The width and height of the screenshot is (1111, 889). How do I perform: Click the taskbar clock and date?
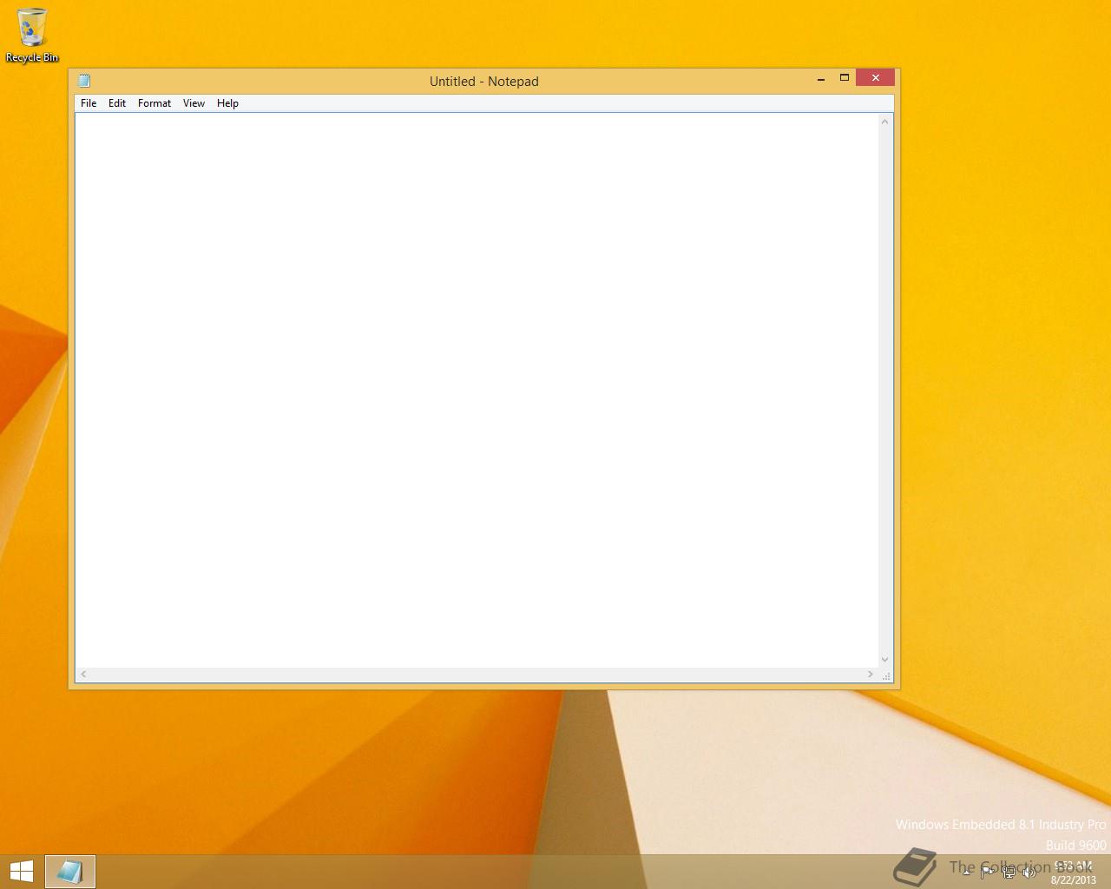tap(1074, 873)
